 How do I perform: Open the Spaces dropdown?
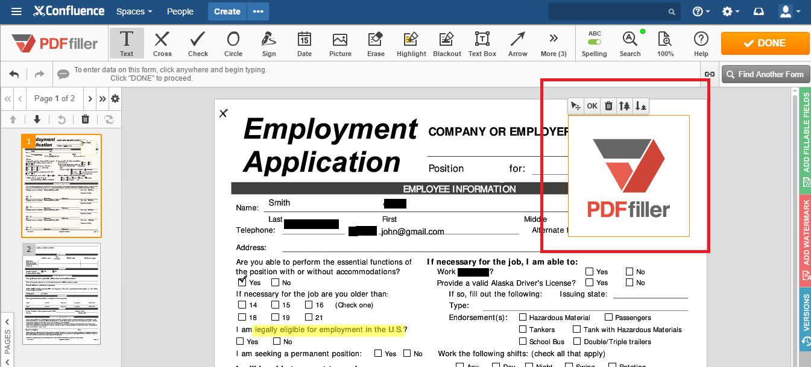point(134,11)
